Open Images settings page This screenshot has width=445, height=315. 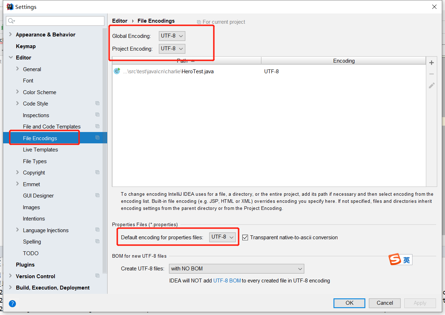point(31,207)
